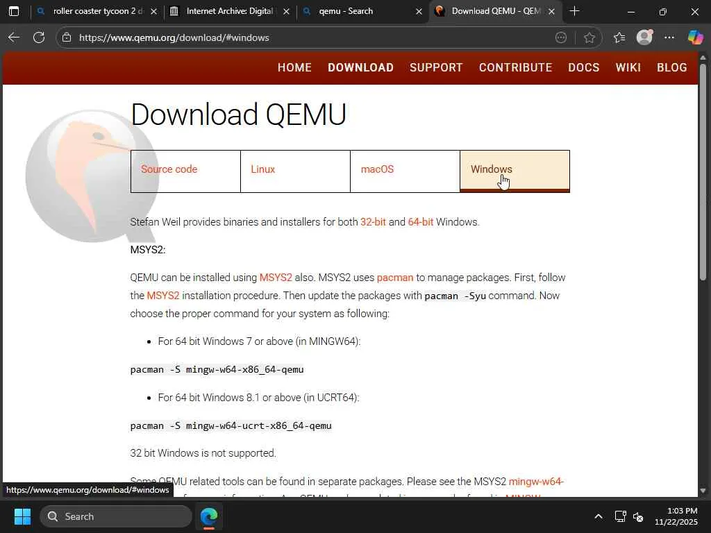
Task: Click the Download QEMU heading
Action: click(239, 114)
